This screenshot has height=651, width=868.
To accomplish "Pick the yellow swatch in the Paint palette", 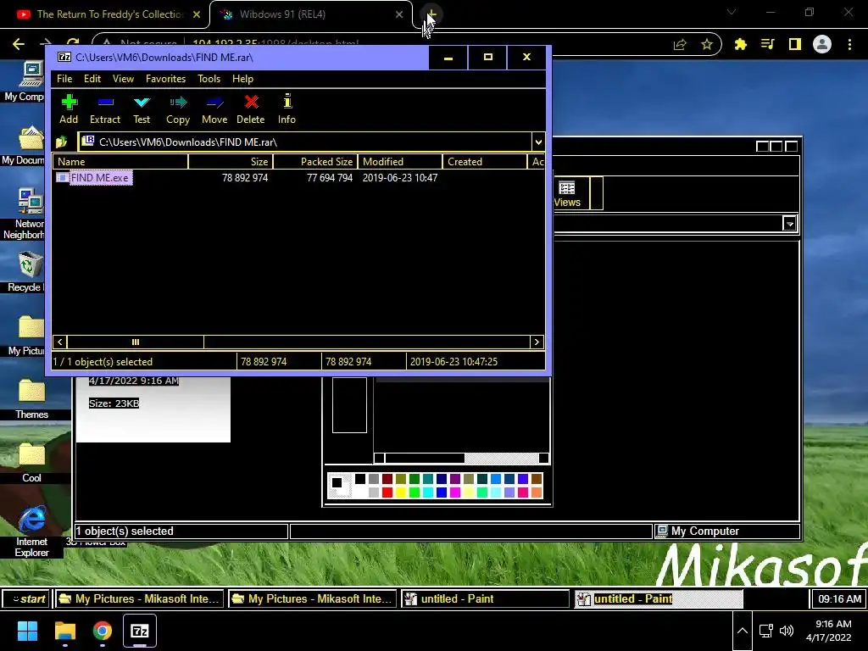I will click(401, 492).
